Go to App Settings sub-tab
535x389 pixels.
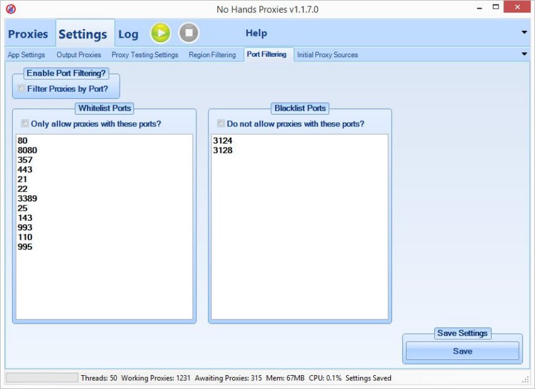point(26,55)
